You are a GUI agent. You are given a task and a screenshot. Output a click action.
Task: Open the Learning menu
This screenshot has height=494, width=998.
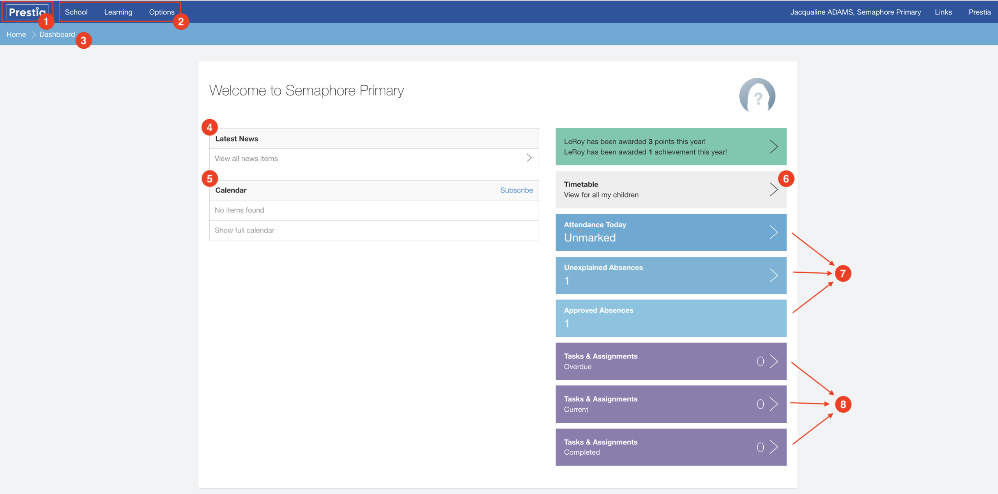click(118, 12)
